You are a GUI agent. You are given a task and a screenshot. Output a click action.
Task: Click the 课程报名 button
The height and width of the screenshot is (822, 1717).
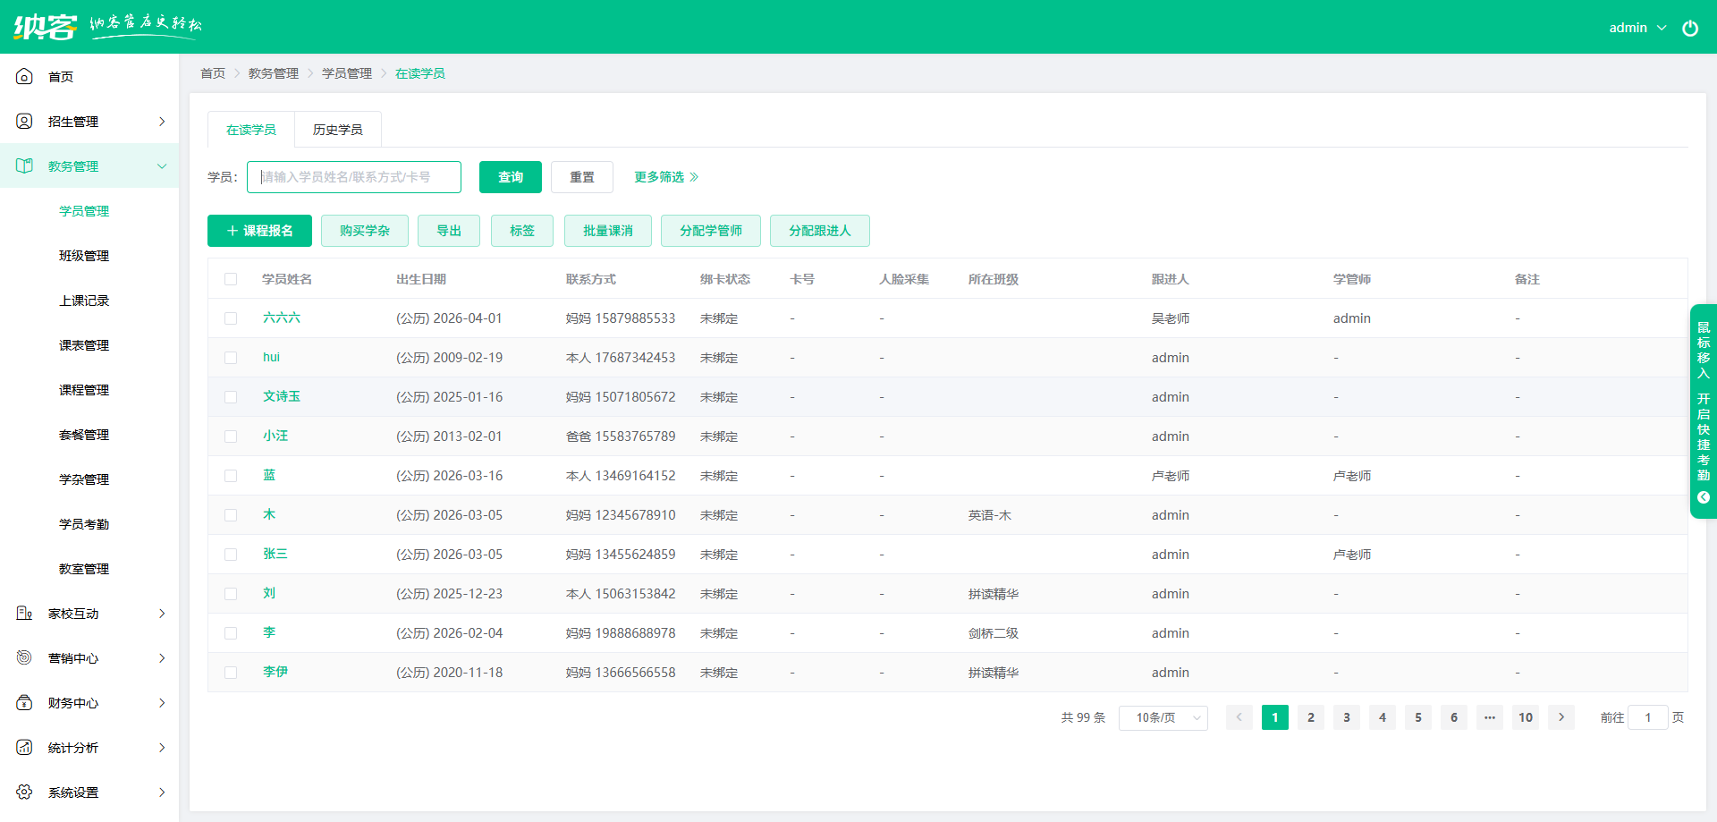pyautogui.click(x=259, y=231)
